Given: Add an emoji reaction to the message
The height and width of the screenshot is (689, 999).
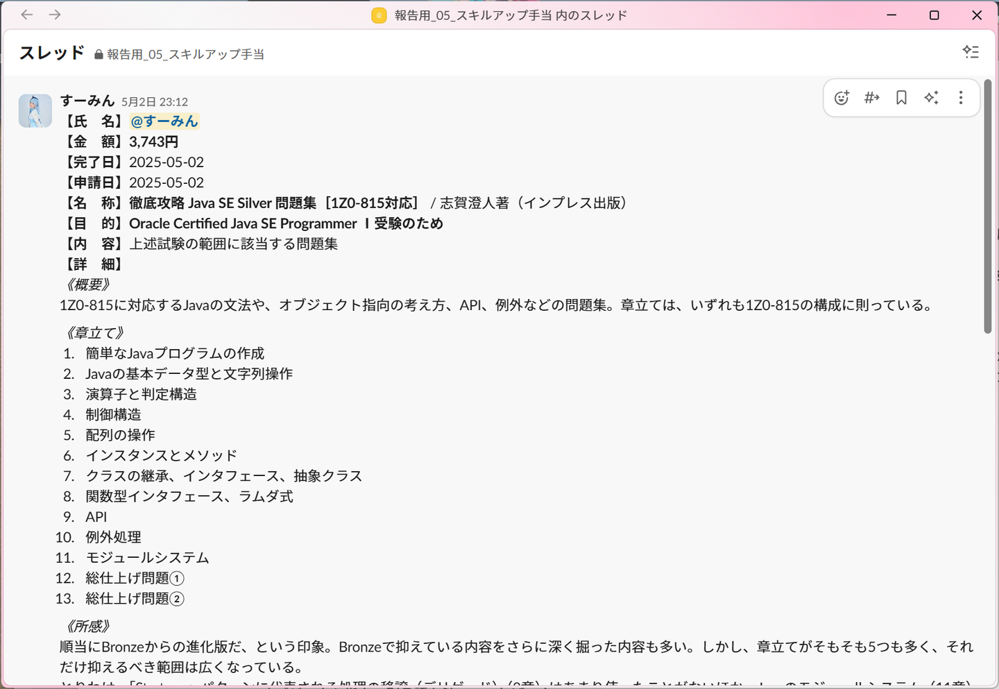Looking at the screenshot, I should click(842, 98).
